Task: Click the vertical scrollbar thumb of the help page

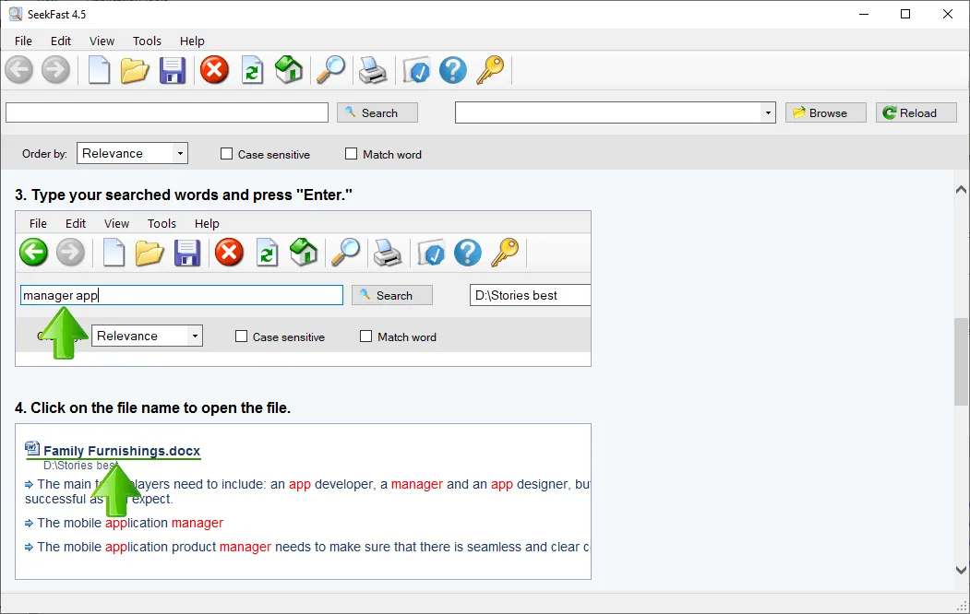Action: 961,361
